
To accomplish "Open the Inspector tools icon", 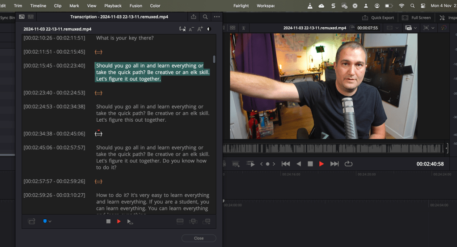I will coord(442,18).
